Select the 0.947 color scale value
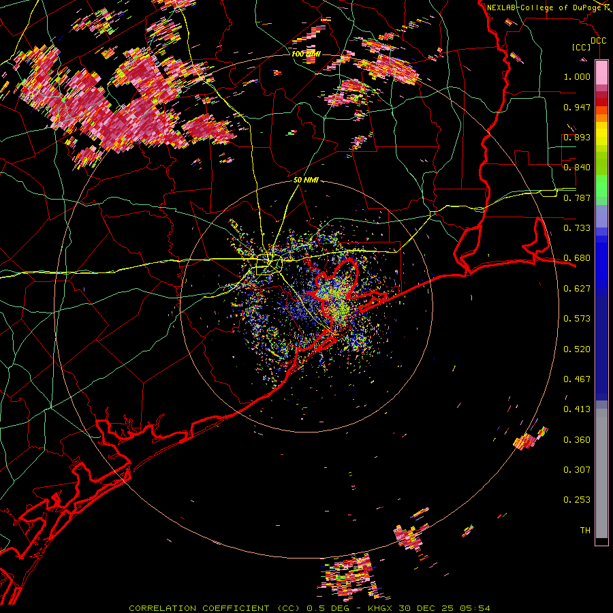 pyautogui.click(x=577, y=107)
